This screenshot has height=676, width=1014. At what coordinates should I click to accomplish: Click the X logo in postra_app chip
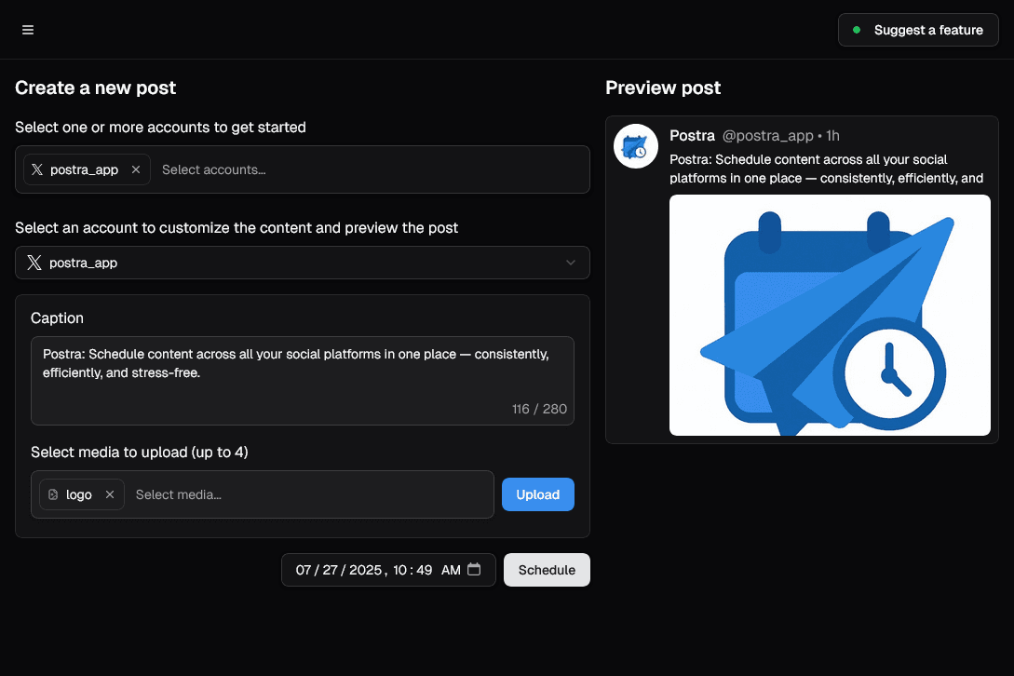pos(37,169)
